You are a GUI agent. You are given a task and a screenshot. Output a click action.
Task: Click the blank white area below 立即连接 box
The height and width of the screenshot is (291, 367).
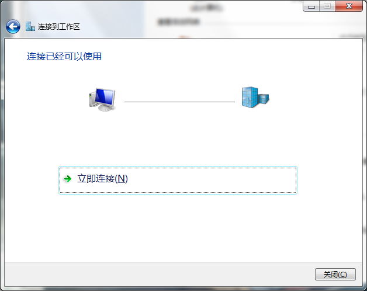pyautogui.click(x=178, y=227)
